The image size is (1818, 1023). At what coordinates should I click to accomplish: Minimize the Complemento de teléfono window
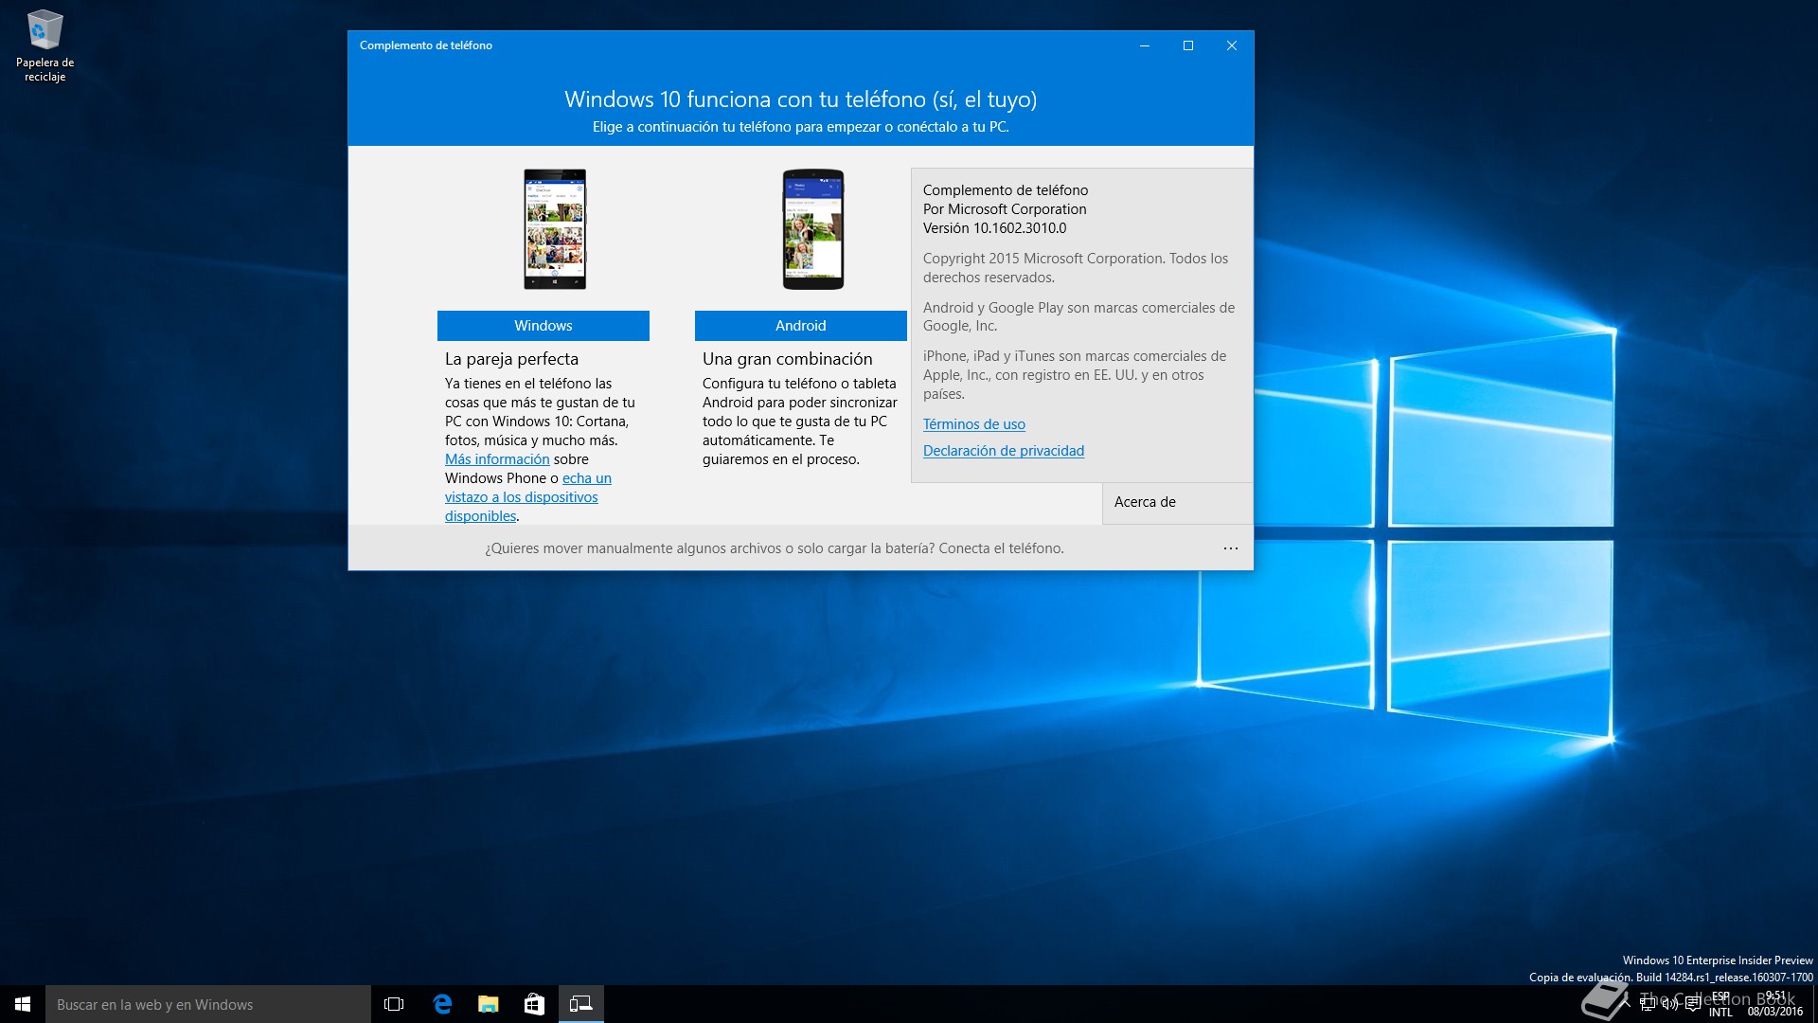[1145, 45]
